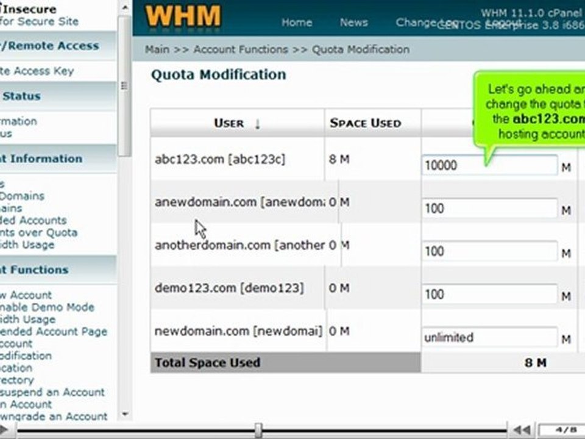
Task: Open the Accounts over Quota sidebar link
Action: point(38,232)
